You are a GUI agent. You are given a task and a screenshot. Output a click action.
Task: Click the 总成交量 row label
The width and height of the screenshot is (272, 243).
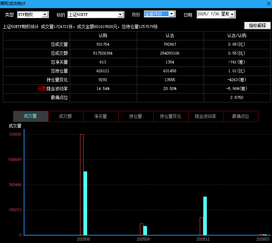(59, 45)
